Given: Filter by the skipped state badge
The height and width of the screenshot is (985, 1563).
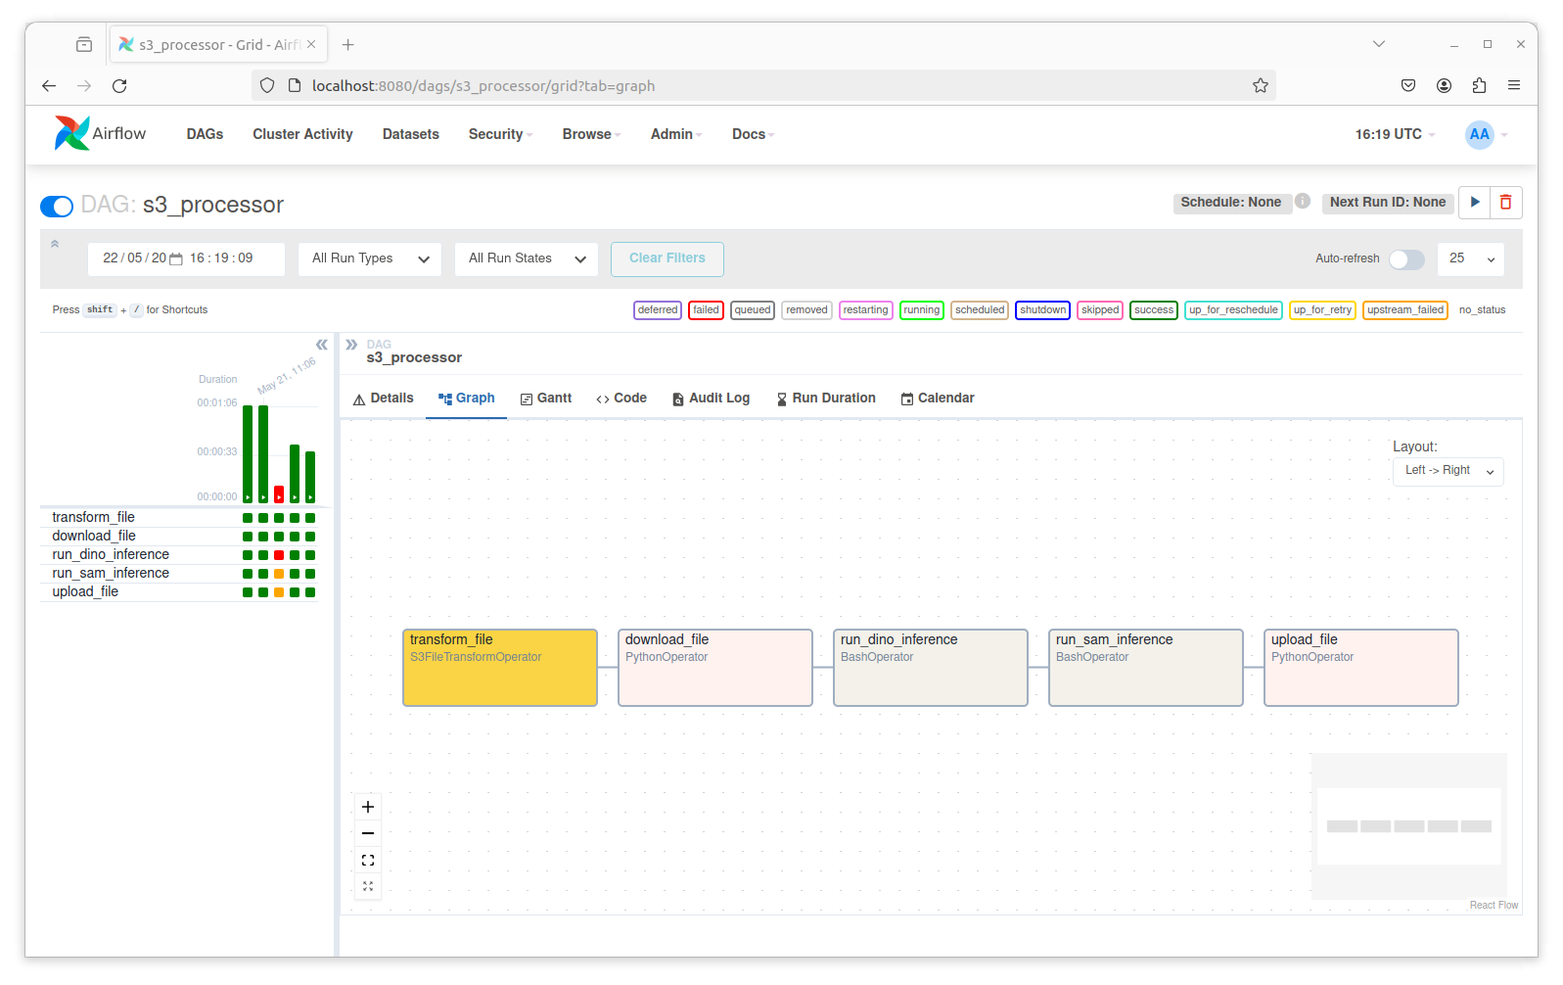Looking at the screenshot, I should [x=1100, y=310].
